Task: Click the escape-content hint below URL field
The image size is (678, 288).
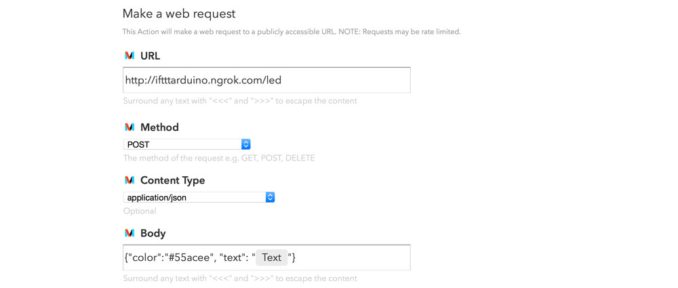Action: click(240, 101)
